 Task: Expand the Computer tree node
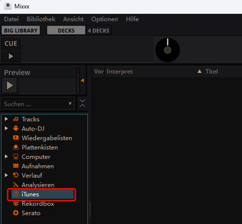[x=6, y=156]
